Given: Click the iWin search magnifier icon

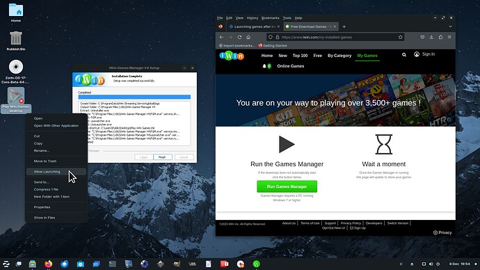Looking at the screenshot, I should tap(404, 55).
